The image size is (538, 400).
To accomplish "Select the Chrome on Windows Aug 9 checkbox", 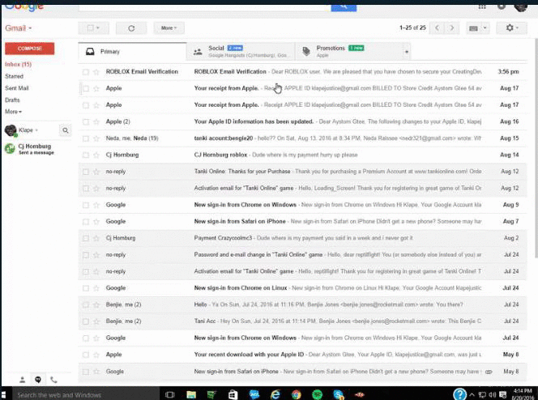I will pos(86,206).
